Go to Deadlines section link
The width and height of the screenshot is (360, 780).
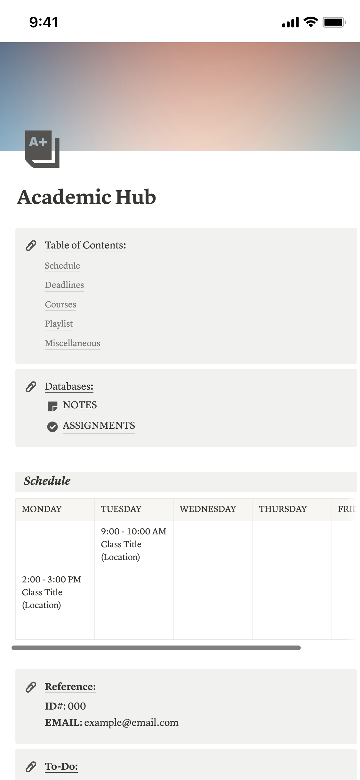click(x=64, y=285)
